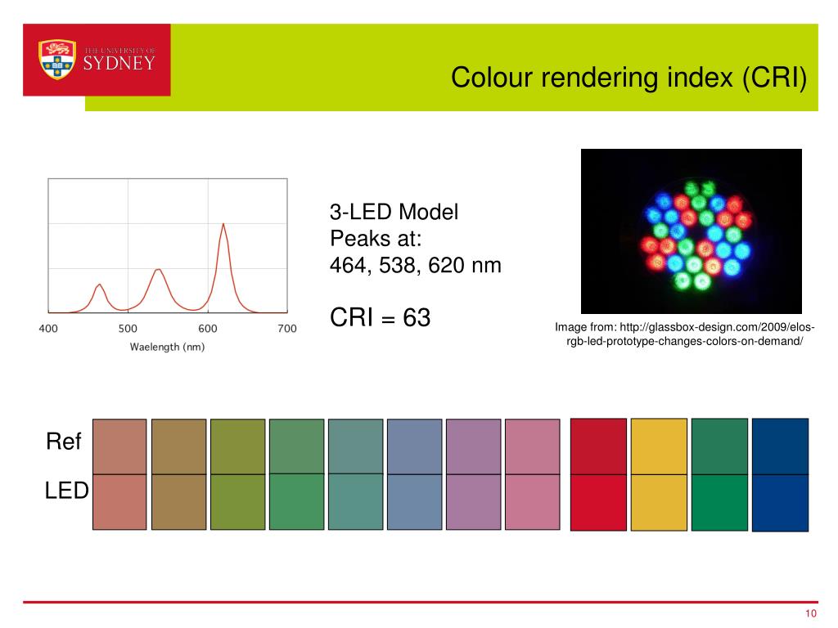838x628 pixels.
Task: Open the glassbox-design.com image source link
Action: [685, 334]
